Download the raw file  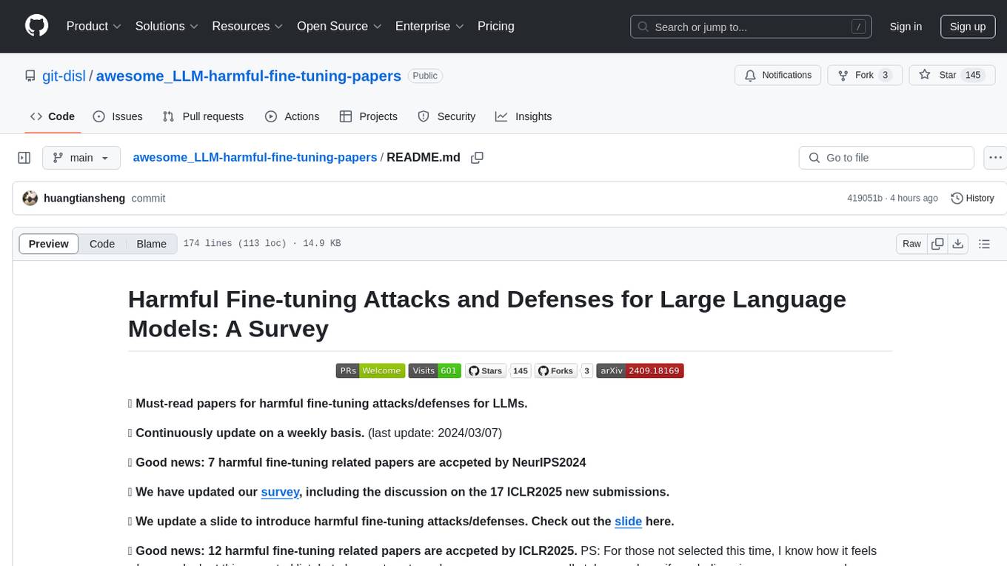pos(958,244)
